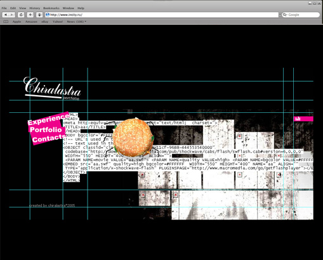Open the pink Portfolio link

46,129
